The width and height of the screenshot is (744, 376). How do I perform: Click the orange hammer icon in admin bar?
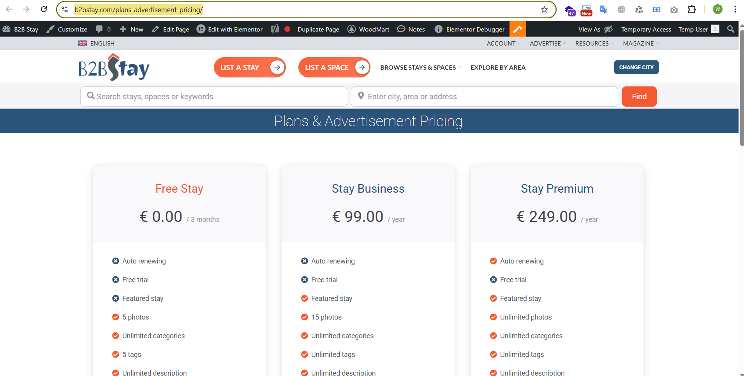tap(518, 29)
